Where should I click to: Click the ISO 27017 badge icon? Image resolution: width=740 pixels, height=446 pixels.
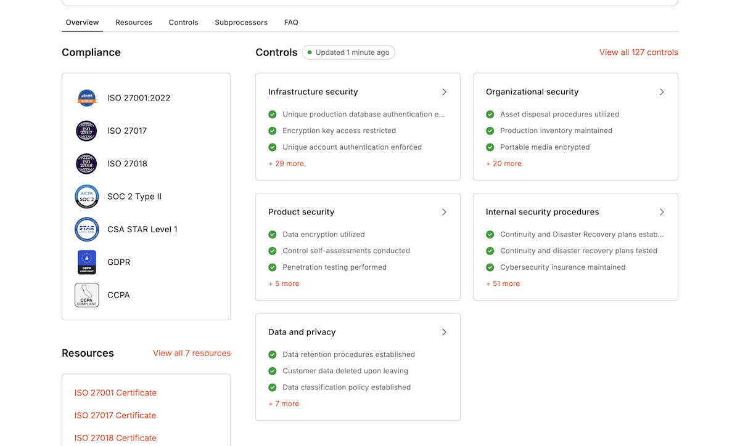pos(86,131)
